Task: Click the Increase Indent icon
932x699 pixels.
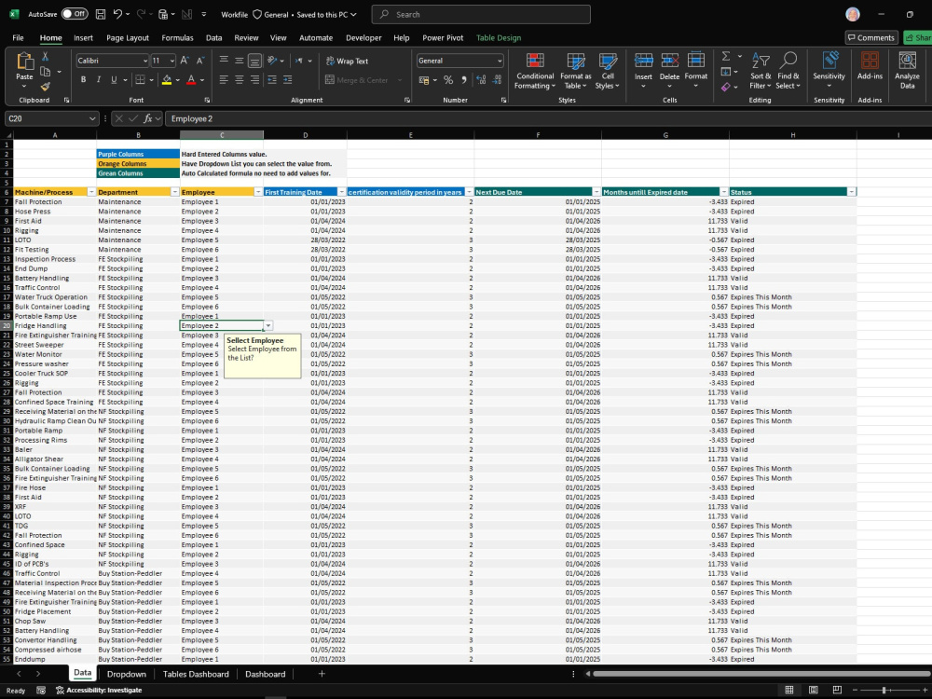Action: coord(288,79)
